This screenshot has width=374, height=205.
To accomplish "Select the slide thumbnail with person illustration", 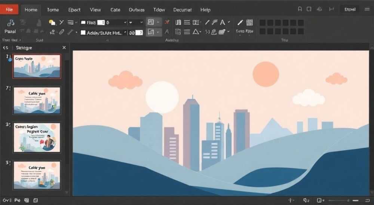I will (x=37, y=138).
